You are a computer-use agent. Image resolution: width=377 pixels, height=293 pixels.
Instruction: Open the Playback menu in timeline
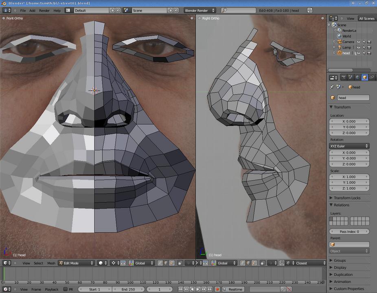pyautogui.click(x=52, y=289)
